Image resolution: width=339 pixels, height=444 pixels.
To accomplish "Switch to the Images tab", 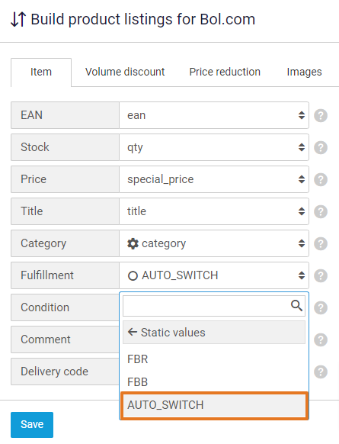I will (304, 72).
